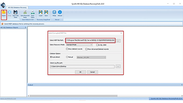This screenshot has width=183, height=103.
Task: Click Load recovery snapshot icon
Action: click(x=41, y=12)
